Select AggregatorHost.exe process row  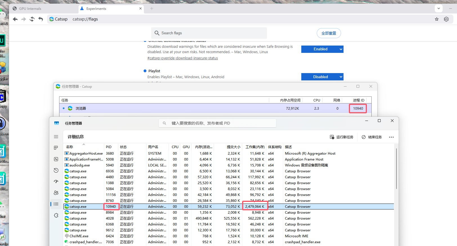(x=229, y=153)
